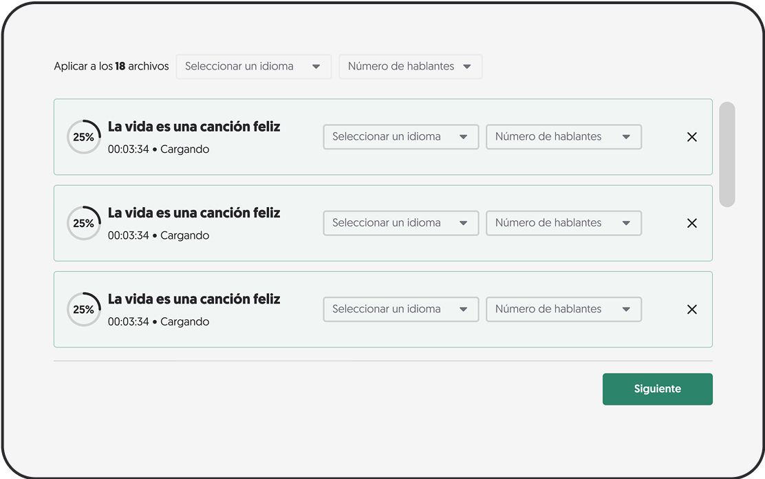
Task: Open the language dropdown in the third row
Action: [x=400, y=309]
